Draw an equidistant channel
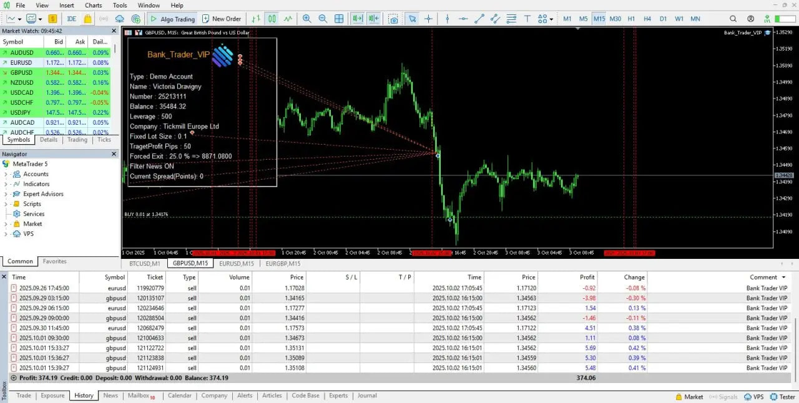 click(495, 19)
